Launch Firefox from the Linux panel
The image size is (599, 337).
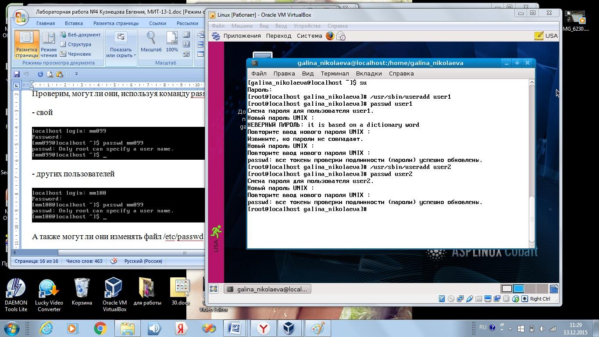[x=330, y=36]
